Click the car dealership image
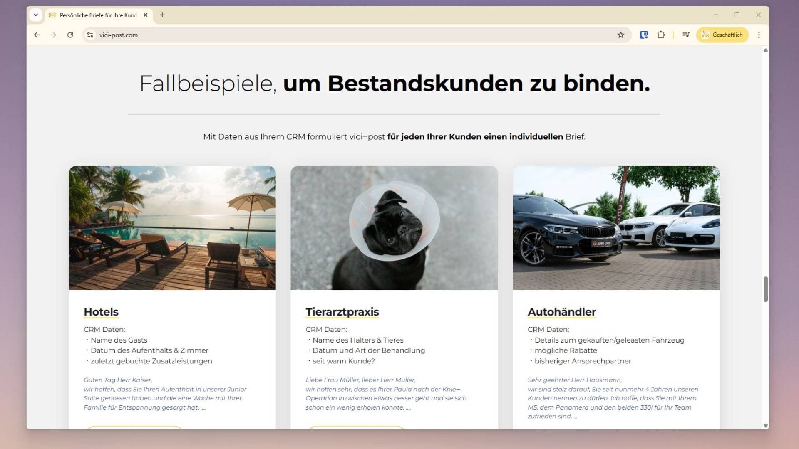 pos(616,228)
